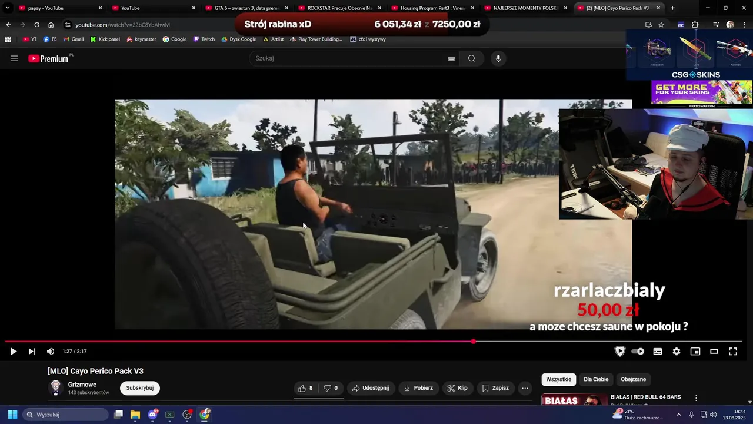
Task: Enable theater mode view
Action: [714, 352]
